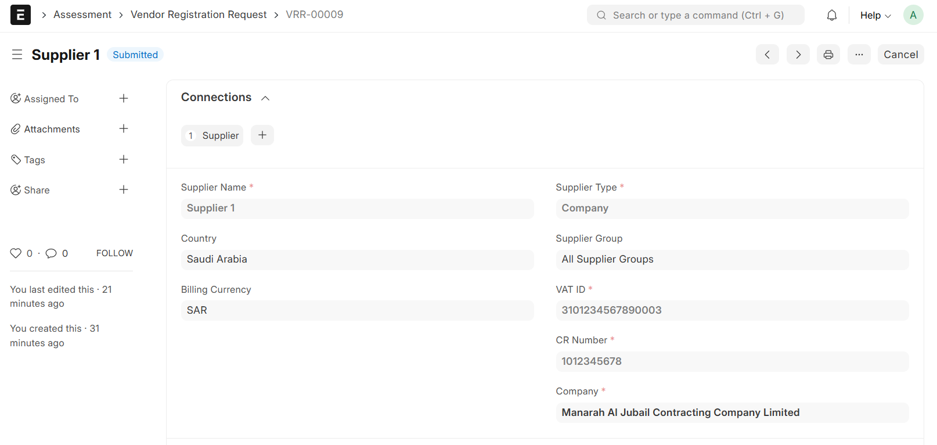Print this document via printer icon

(x=828, y=55)
